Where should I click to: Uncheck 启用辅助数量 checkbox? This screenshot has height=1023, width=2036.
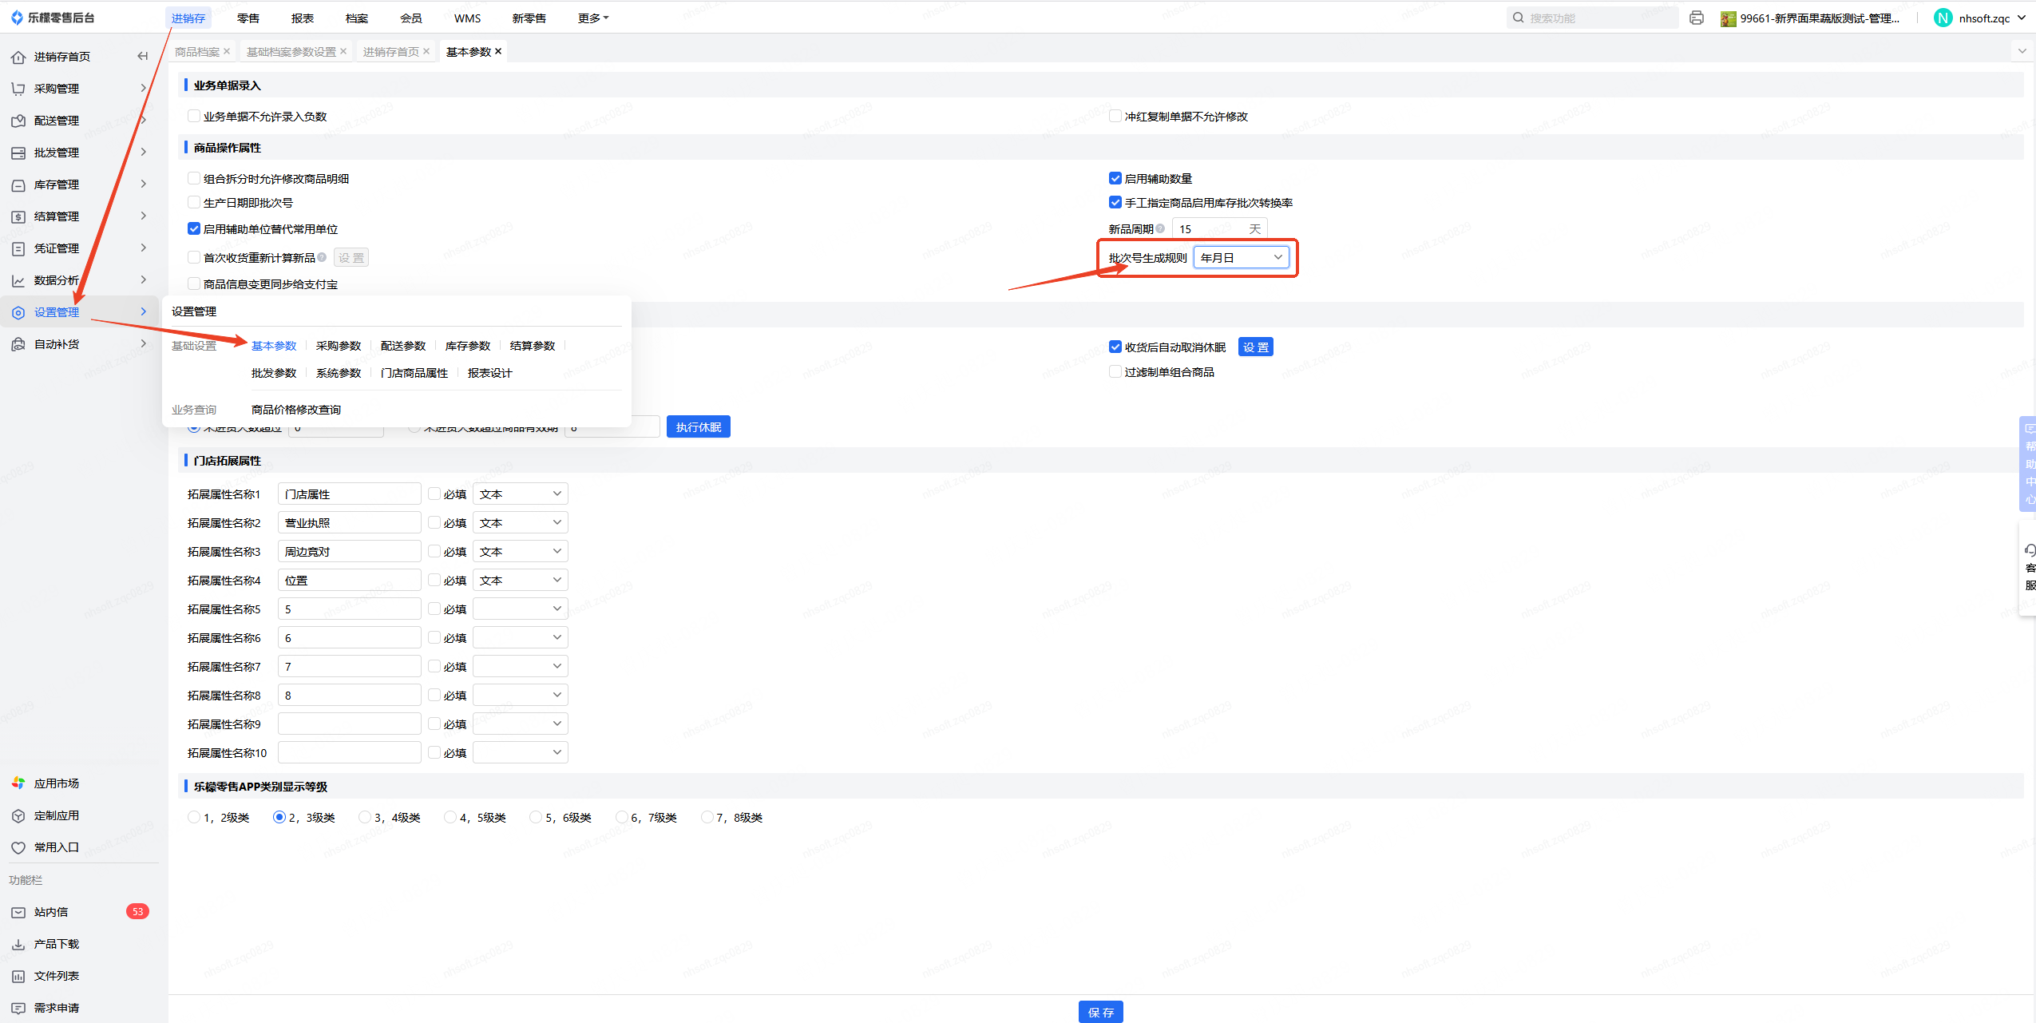coord(1115,179)
